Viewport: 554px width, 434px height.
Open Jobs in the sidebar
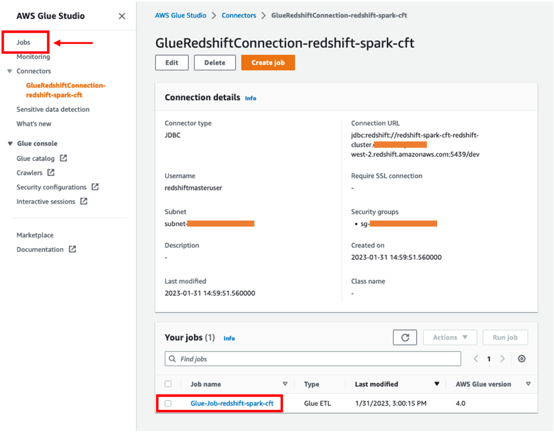tap(23, 42)
